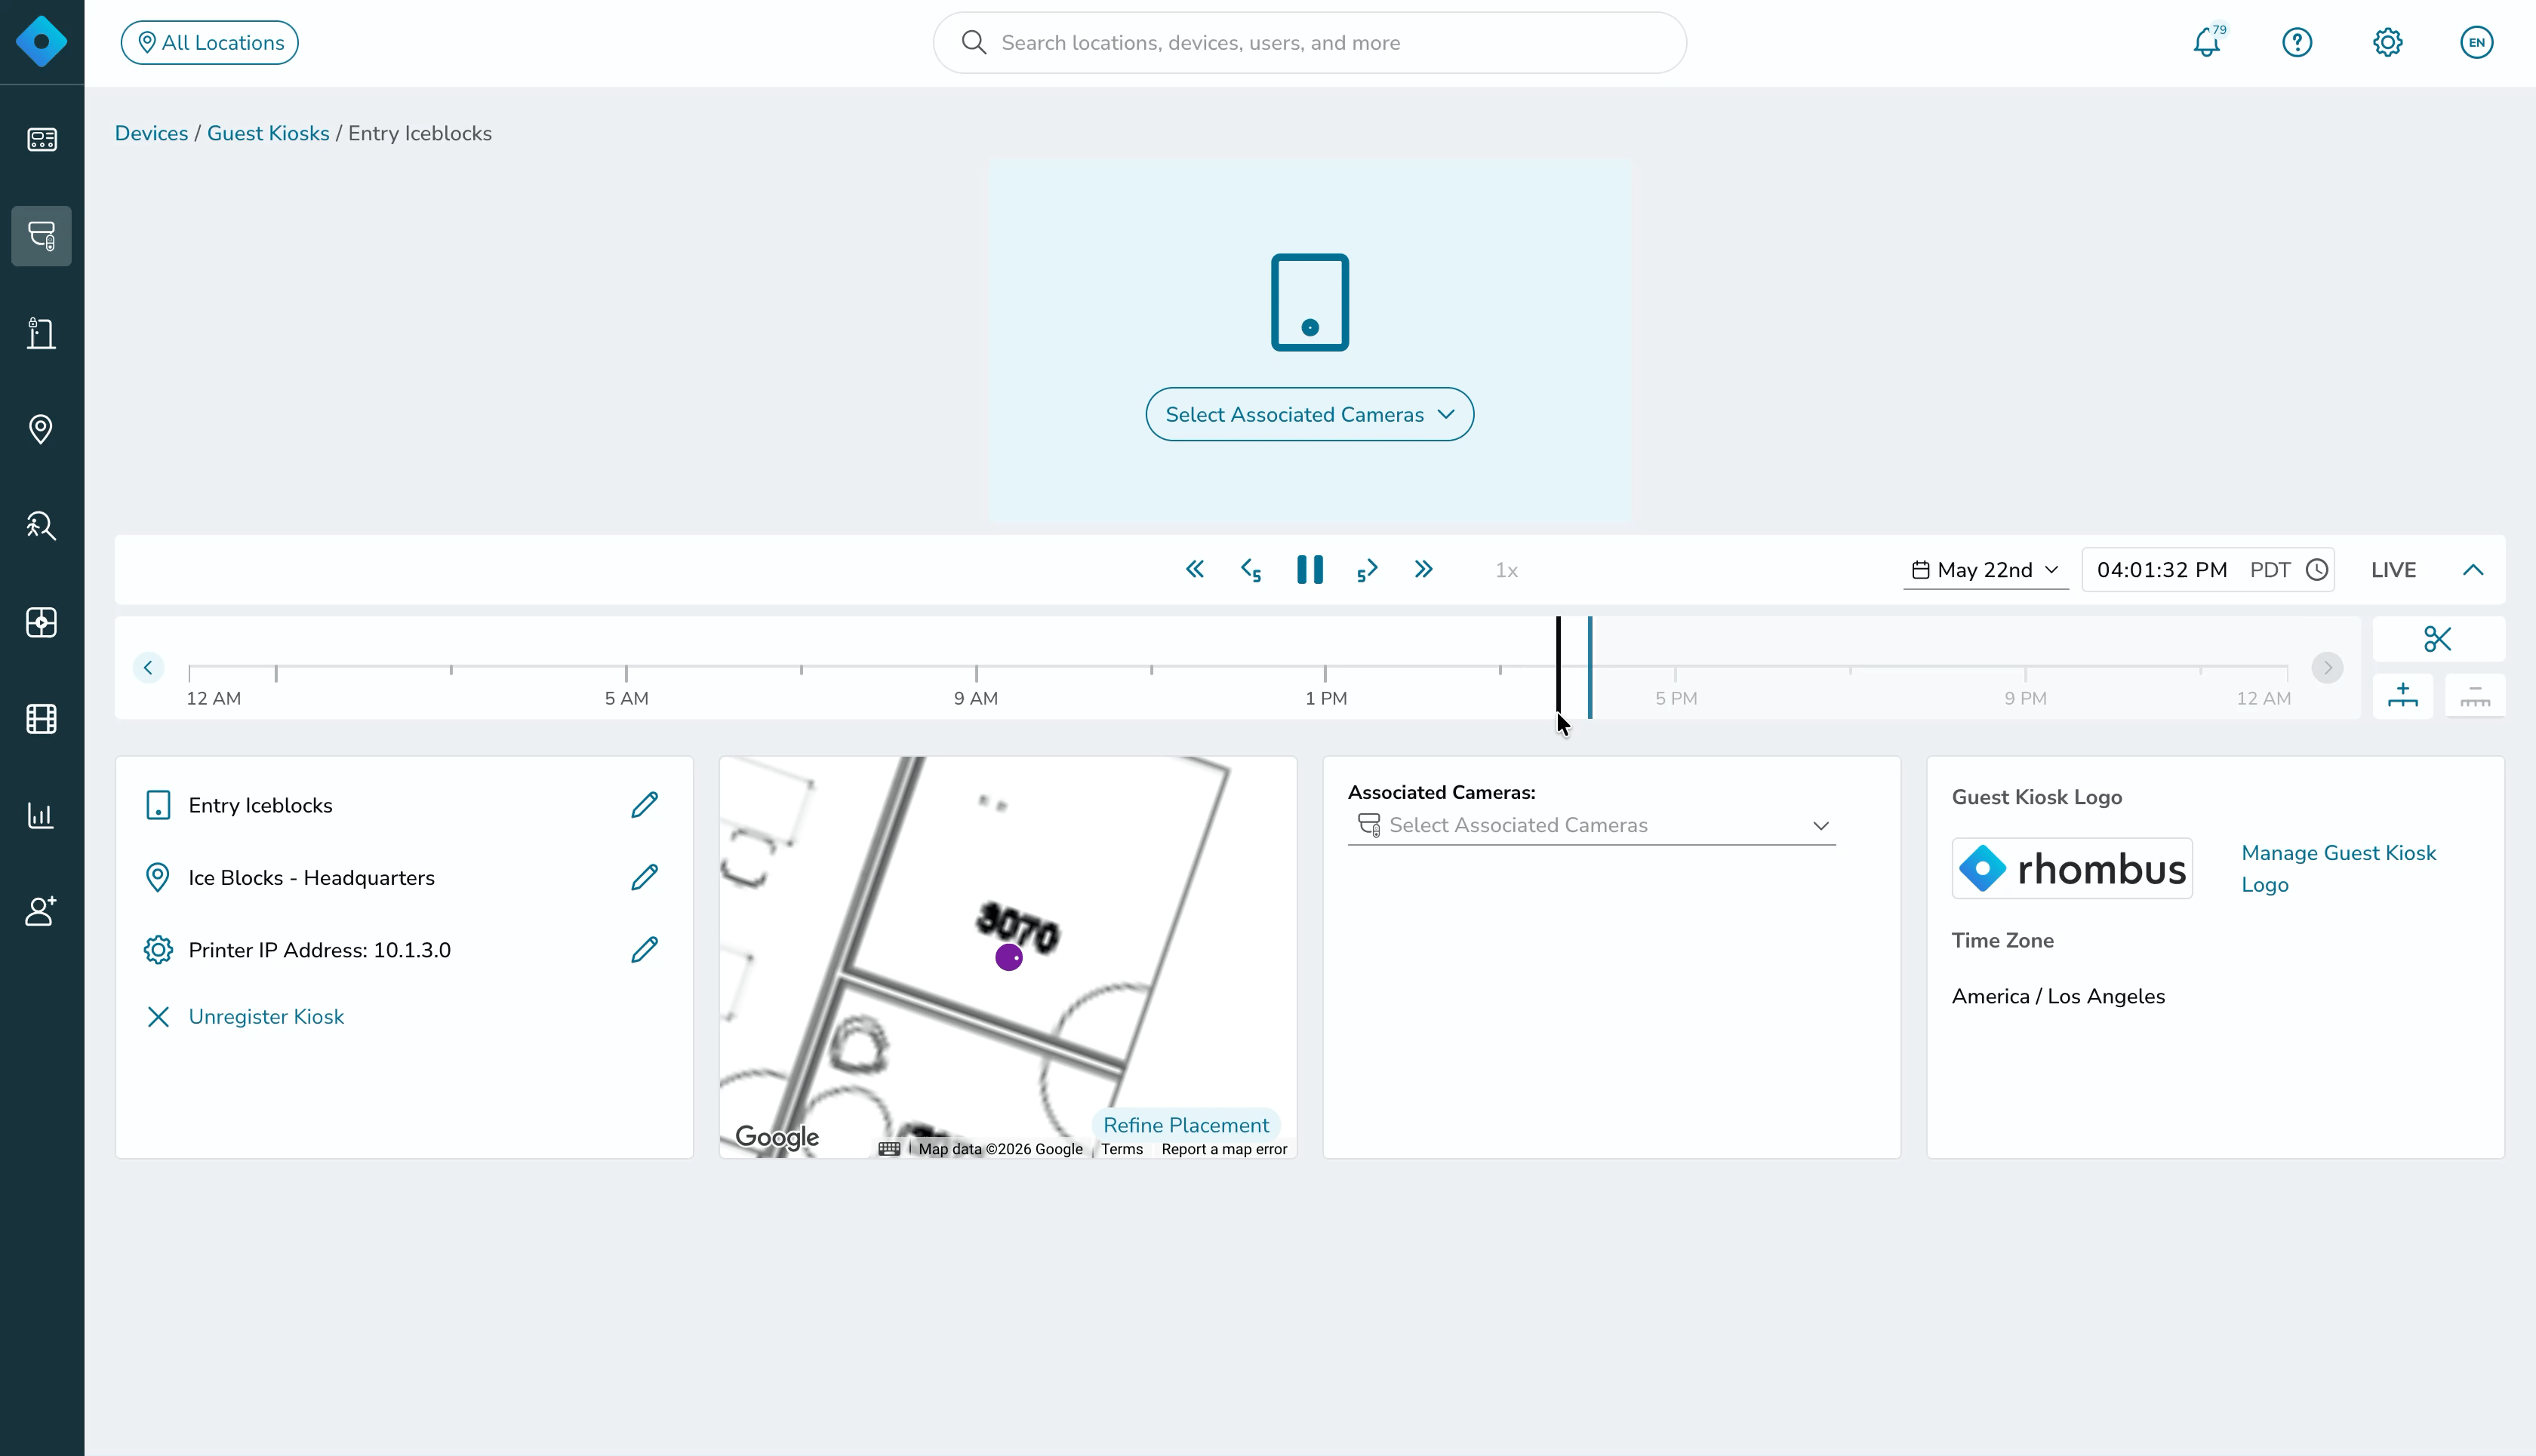This screenshot has height=1456, width=2536.
Task: Click the purple kiosk marker on map
Action: [x=1008, y=957]
